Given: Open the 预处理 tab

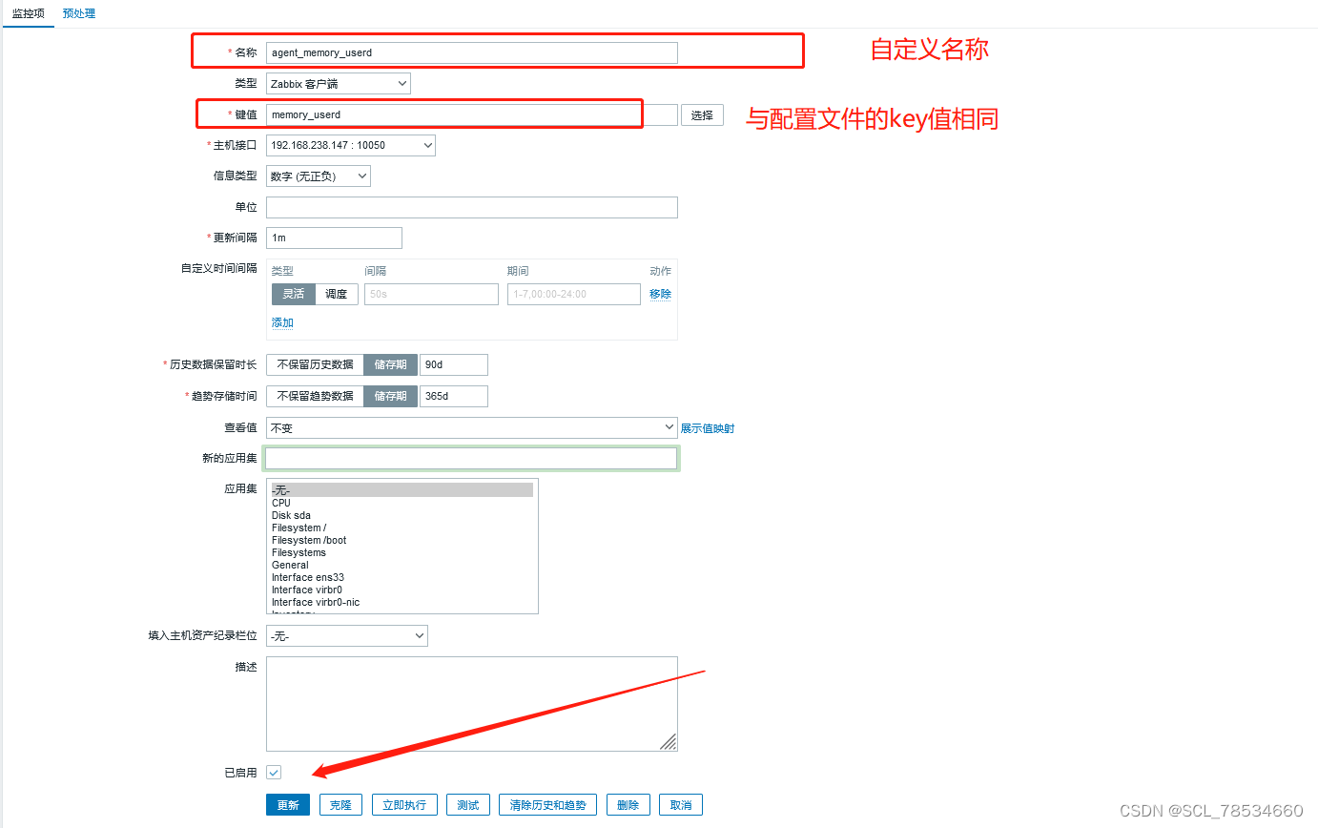Looking at the screenshot, I should click(x=79, y=13).
